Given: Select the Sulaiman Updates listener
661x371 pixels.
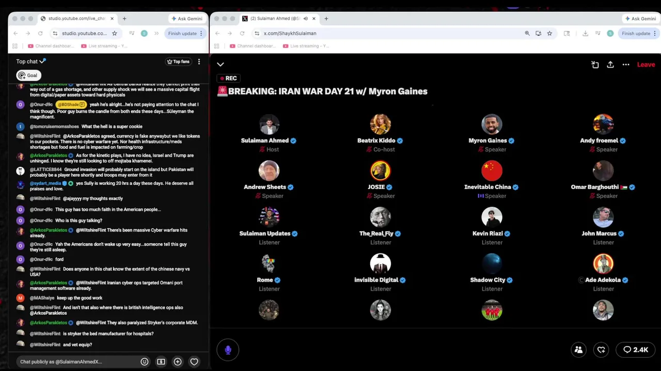Looking at the screenshot, I should coord(269,217).
